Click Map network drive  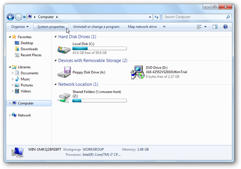142,27
